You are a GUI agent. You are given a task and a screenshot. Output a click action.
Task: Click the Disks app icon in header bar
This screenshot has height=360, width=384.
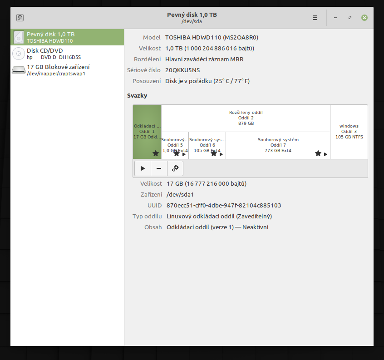[20, 18]
